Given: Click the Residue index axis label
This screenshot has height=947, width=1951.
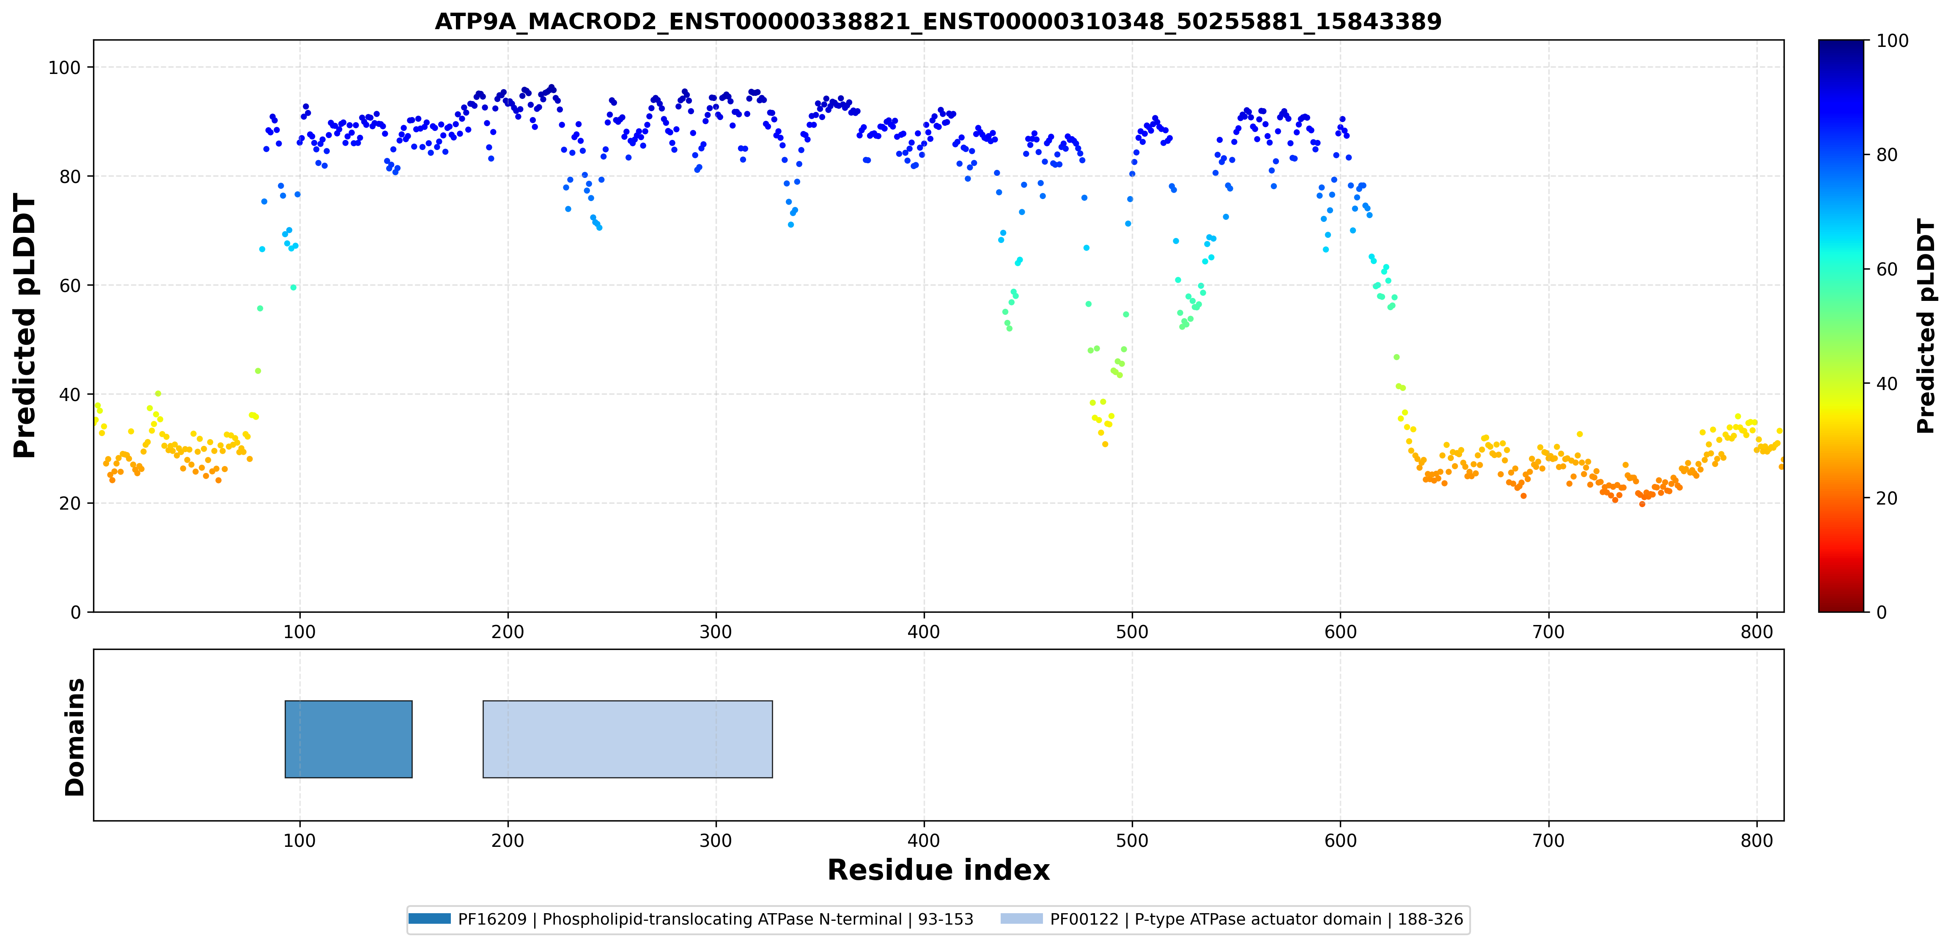Looking at the screenshot, I should pos(938,871).
